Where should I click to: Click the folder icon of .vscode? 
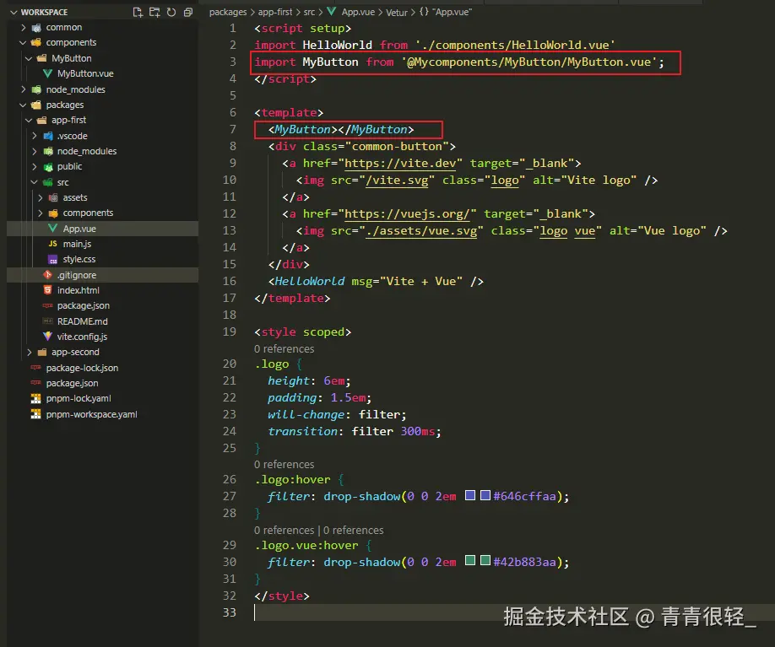pos(48,136)
